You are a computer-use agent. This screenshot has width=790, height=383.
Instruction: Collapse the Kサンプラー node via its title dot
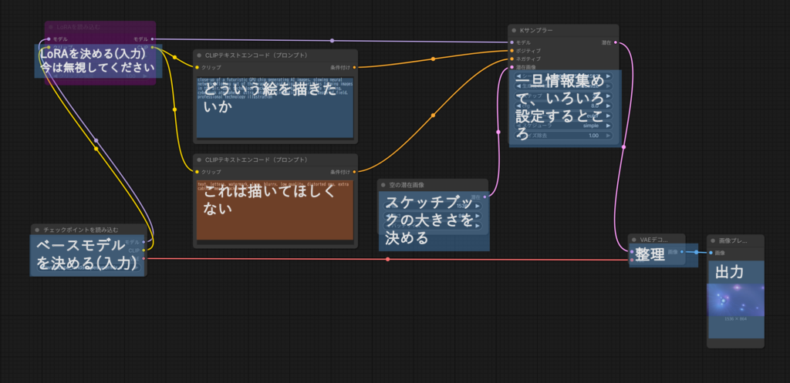pos(514,30)
